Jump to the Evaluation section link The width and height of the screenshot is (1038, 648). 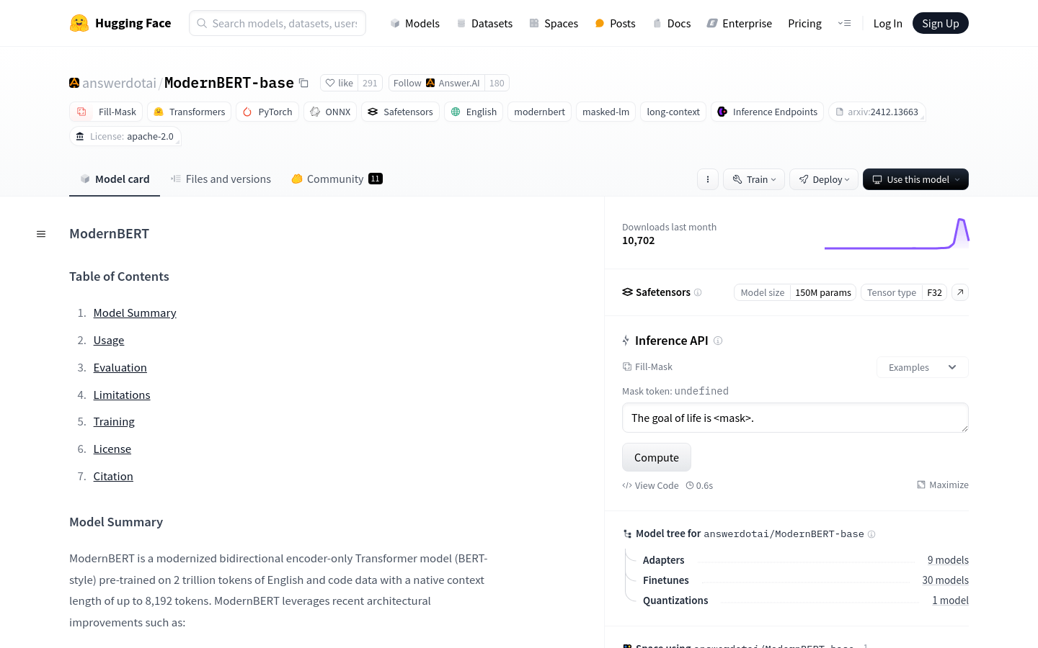point(120,367)
